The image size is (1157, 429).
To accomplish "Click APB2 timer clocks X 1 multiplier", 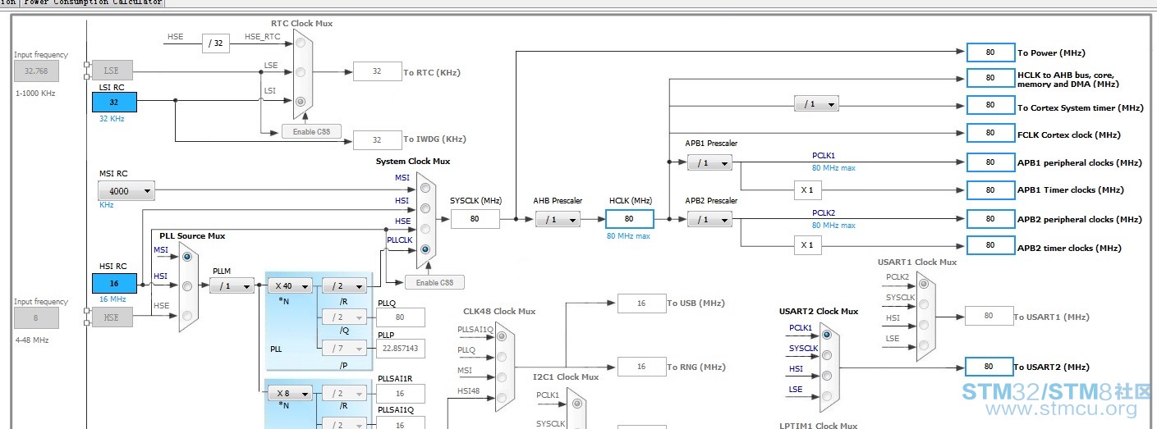I will tap(807, 244).
